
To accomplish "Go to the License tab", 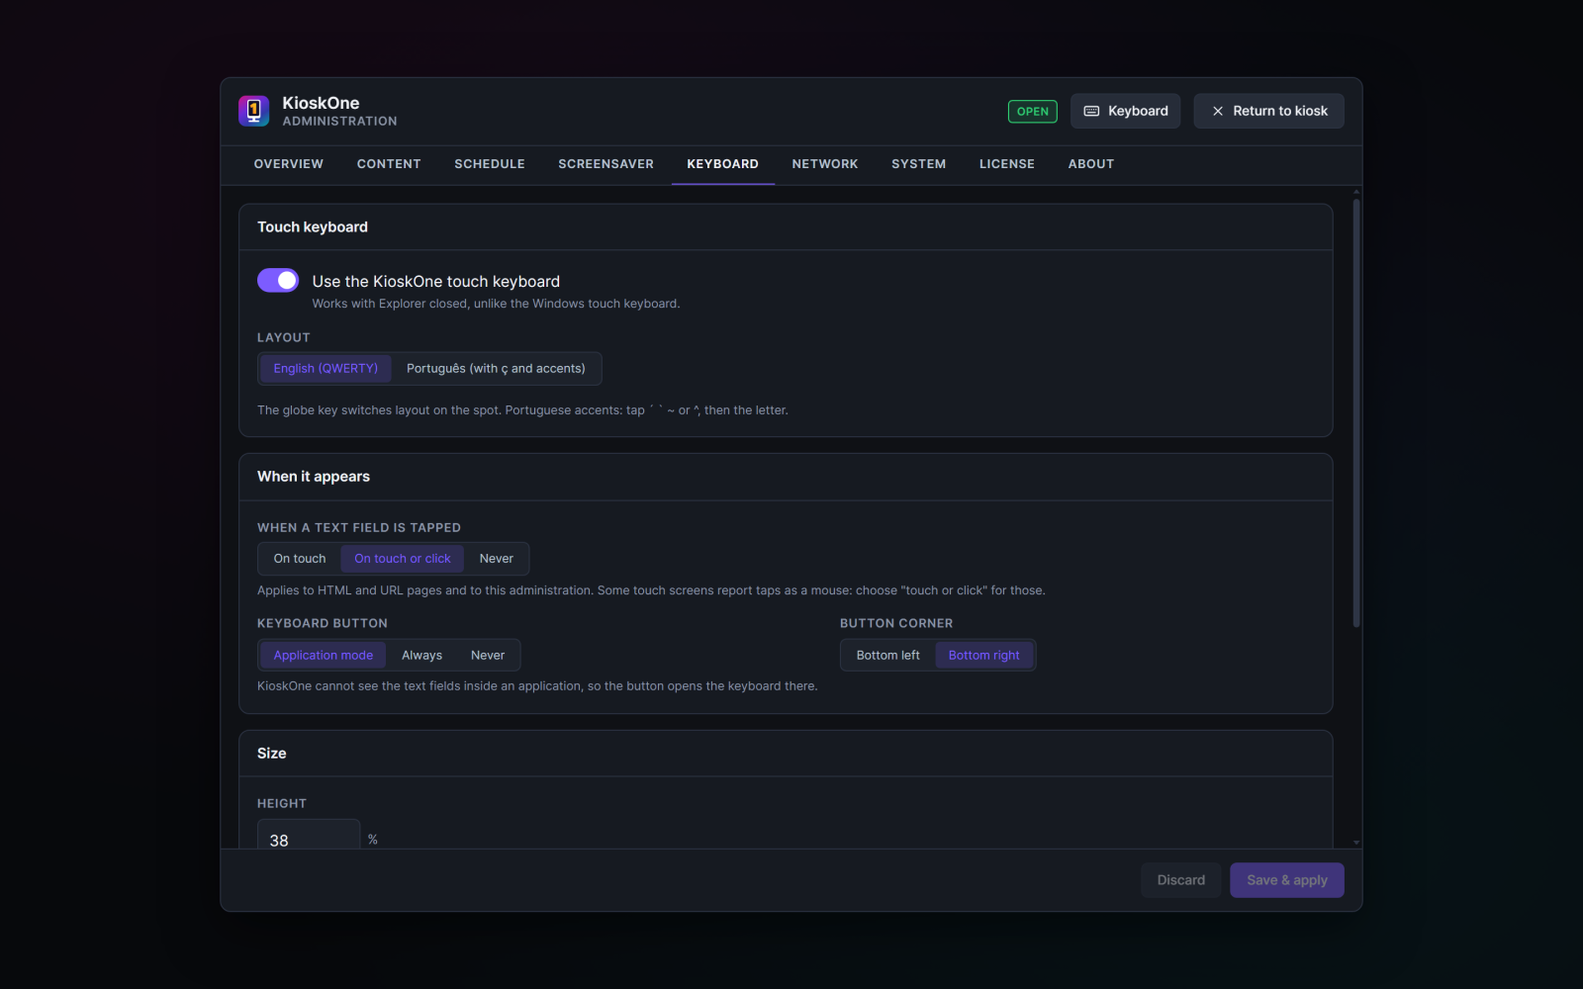I will [1007, 164].
